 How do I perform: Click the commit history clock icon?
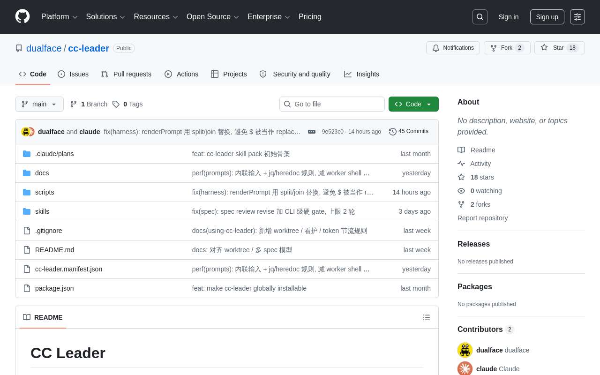tap(393, 132)
